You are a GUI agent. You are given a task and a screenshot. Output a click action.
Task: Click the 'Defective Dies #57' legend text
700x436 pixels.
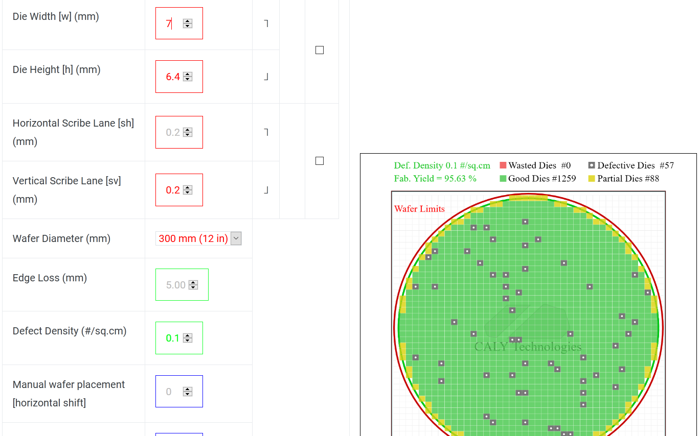point(636,165)
